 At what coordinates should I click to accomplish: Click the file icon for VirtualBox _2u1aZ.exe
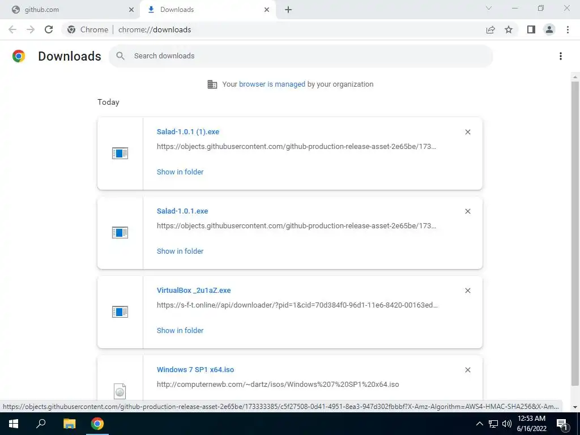coord(120,312)
